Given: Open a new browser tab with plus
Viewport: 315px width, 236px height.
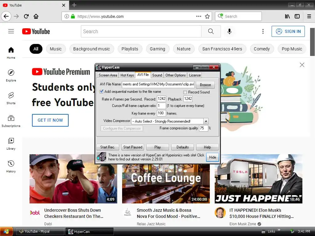Looking at the screenshot, I should point(74,5).
